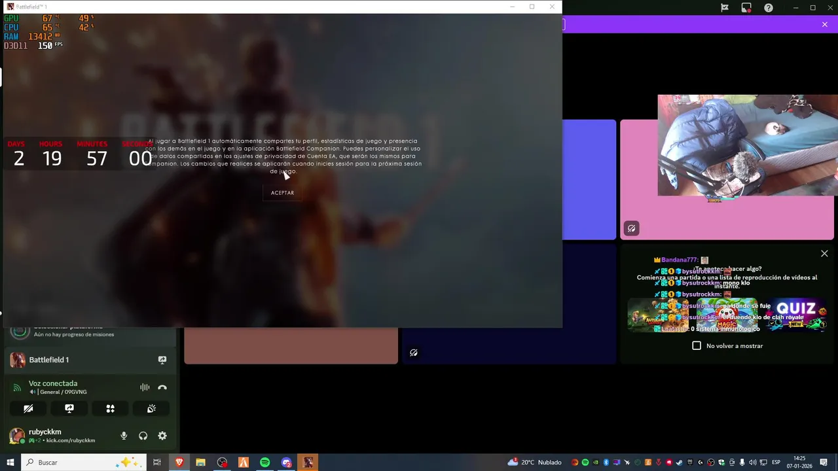The width and height of the screenshot is (838, 471).
Task: Click Bandana777 username in chat overlay
Action: coord(680,260)
